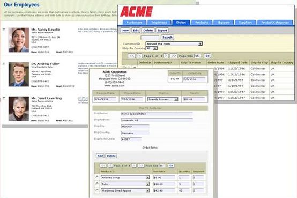Screen dimensions: 297x198
Task: Open the Shippers tab
Action: coord(224,23)
